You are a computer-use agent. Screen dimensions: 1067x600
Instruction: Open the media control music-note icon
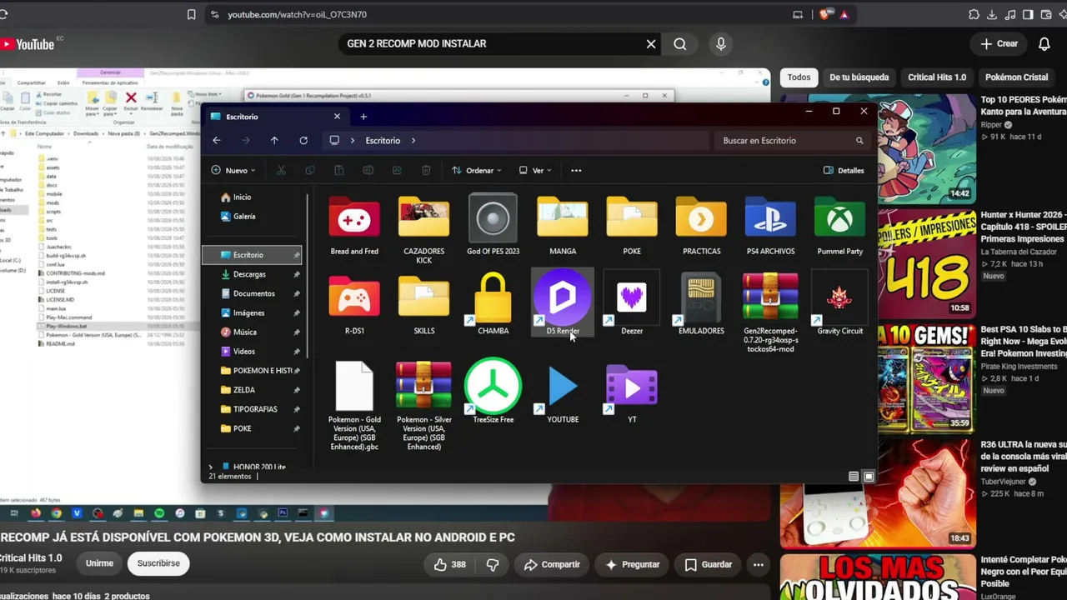coord(1010,14)
